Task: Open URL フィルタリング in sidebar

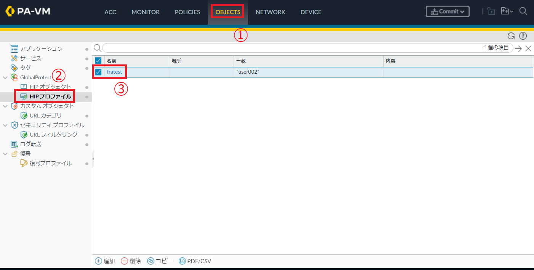Action: click(54, 135)
